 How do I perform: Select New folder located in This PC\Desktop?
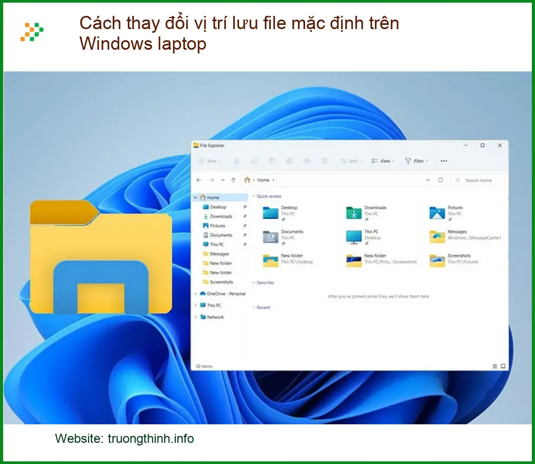point(271,261)
